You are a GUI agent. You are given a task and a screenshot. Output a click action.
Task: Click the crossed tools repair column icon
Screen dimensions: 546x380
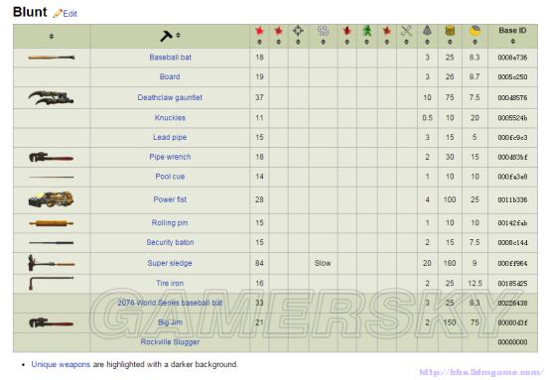406,31
